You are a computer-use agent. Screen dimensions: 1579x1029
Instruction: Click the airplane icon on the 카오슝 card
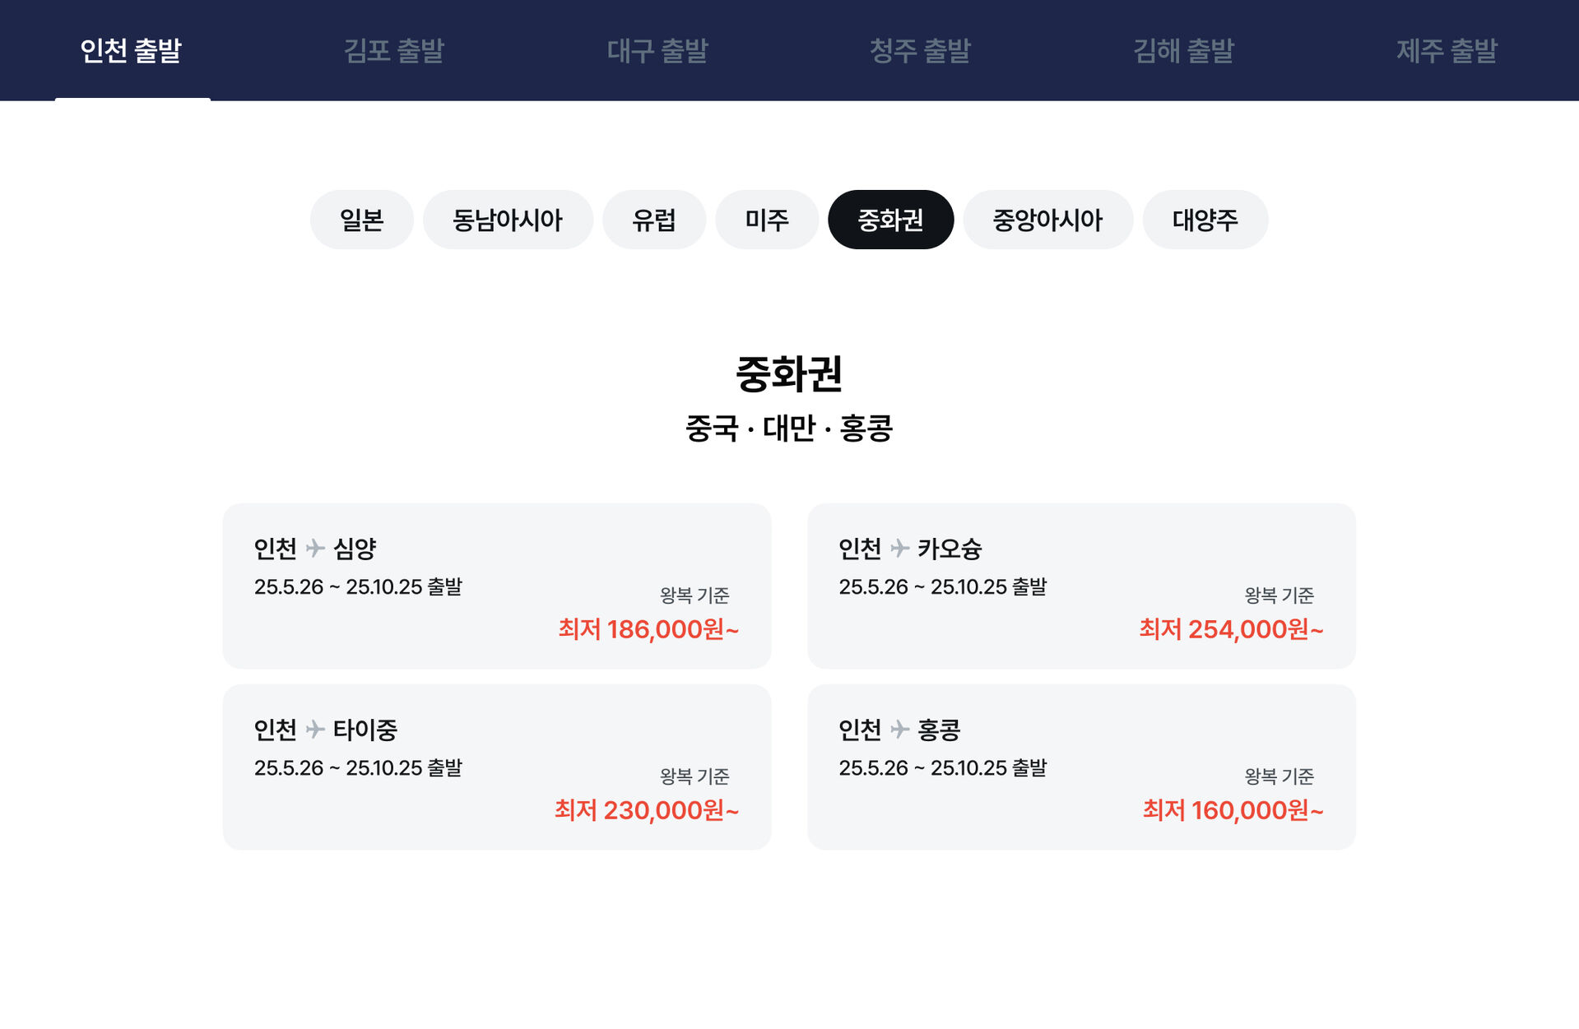[899, 548]
